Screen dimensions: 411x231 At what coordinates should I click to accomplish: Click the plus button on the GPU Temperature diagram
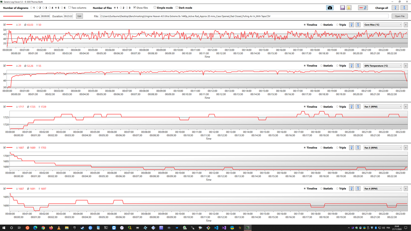coord(406,65)
